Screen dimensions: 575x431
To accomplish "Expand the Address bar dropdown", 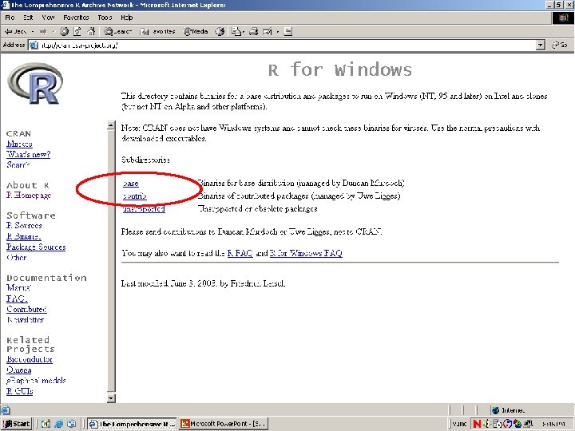I will [x=540, y=45].
